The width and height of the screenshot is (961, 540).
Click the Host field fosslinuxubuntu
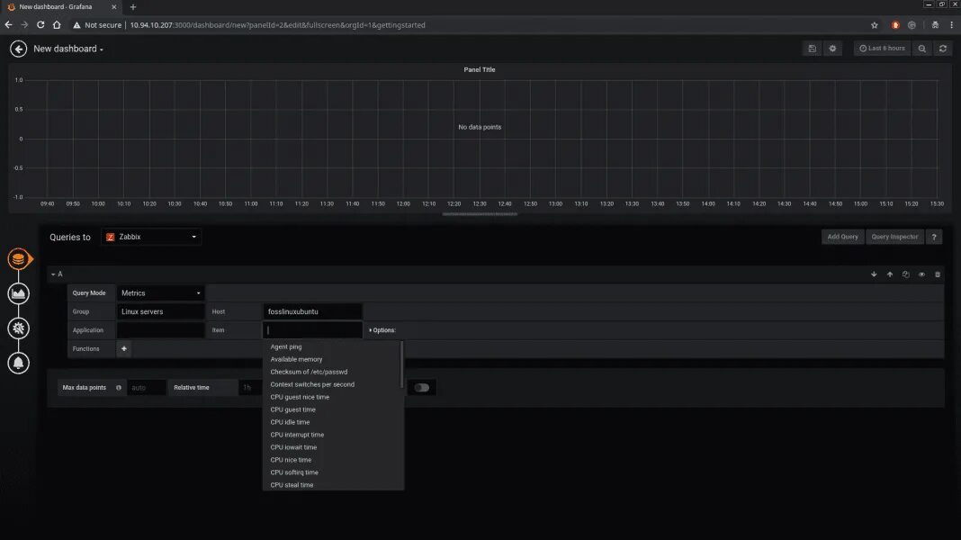pos(312,311)
